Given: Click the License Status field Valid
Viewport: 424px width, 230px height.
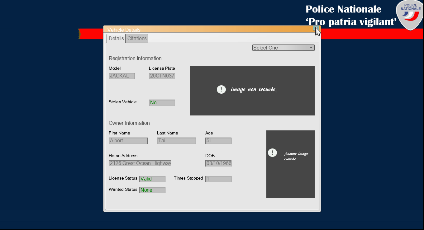Looking at the screenshot, I should (152, 179).
